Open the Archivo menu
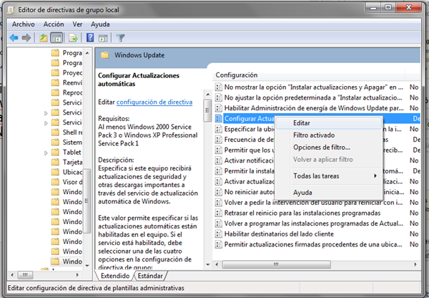Screen dimensions: 429x298 [x=18, y=24]
